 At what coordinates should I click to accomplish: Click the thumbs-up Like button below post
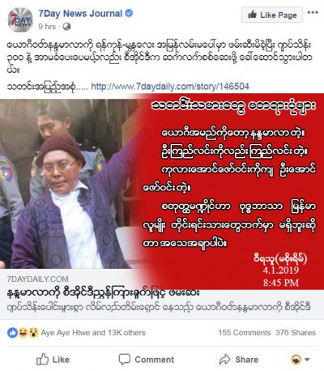[53, 360]
